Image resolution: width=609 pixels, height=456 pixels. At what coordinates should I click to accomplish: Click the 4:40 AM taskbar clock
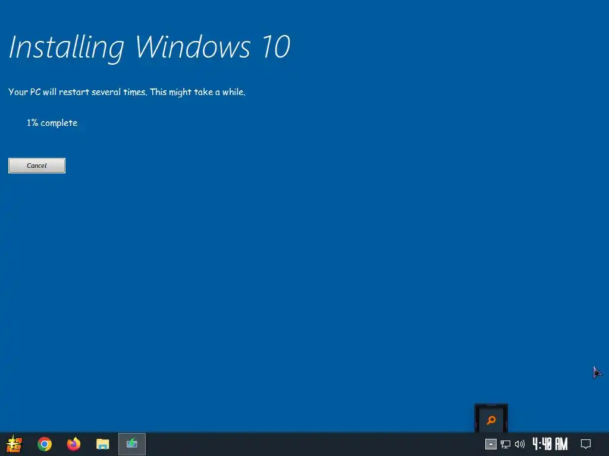[x=550, y=444]
